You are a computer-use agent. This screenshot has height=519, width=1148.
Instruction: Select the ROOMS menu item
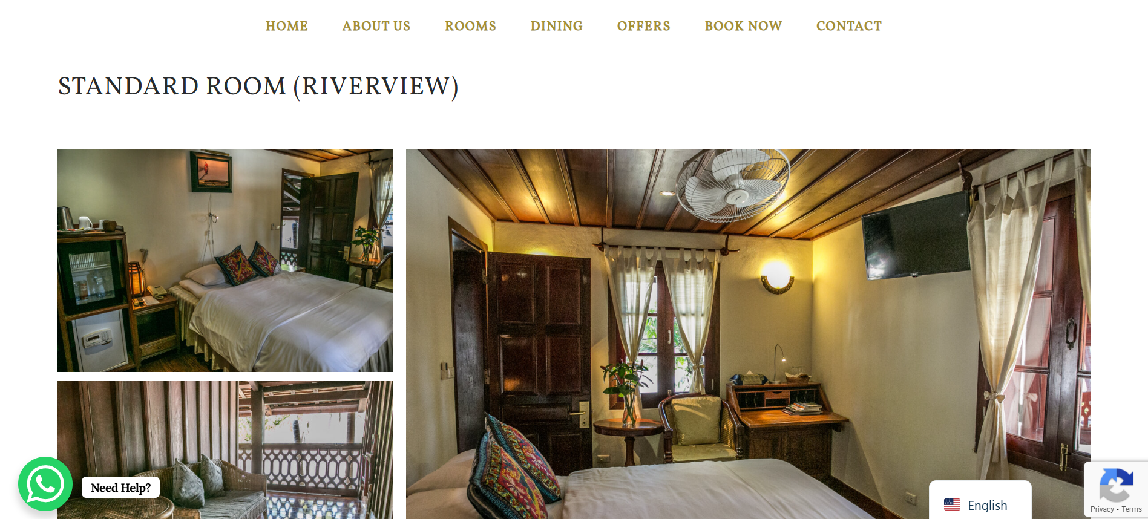coord(471,26)
